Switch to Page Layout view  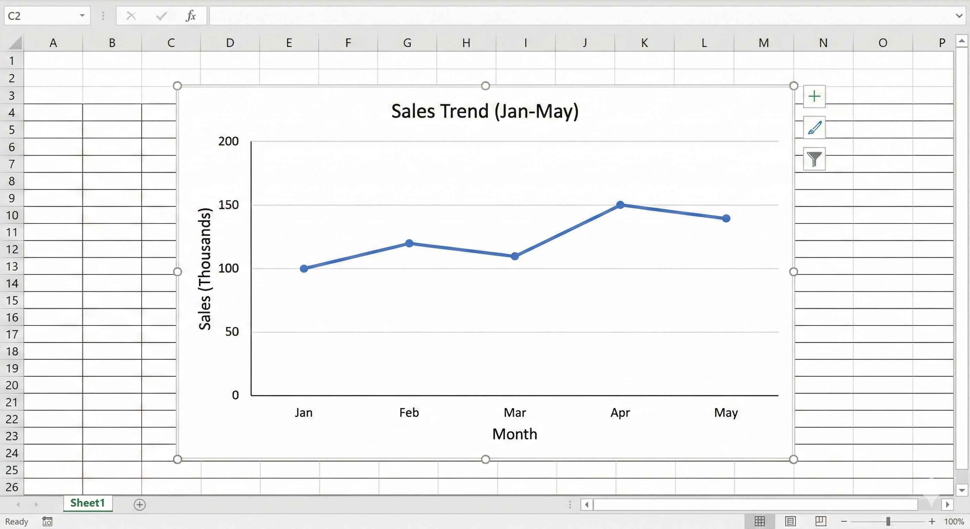tap(791, 521)
